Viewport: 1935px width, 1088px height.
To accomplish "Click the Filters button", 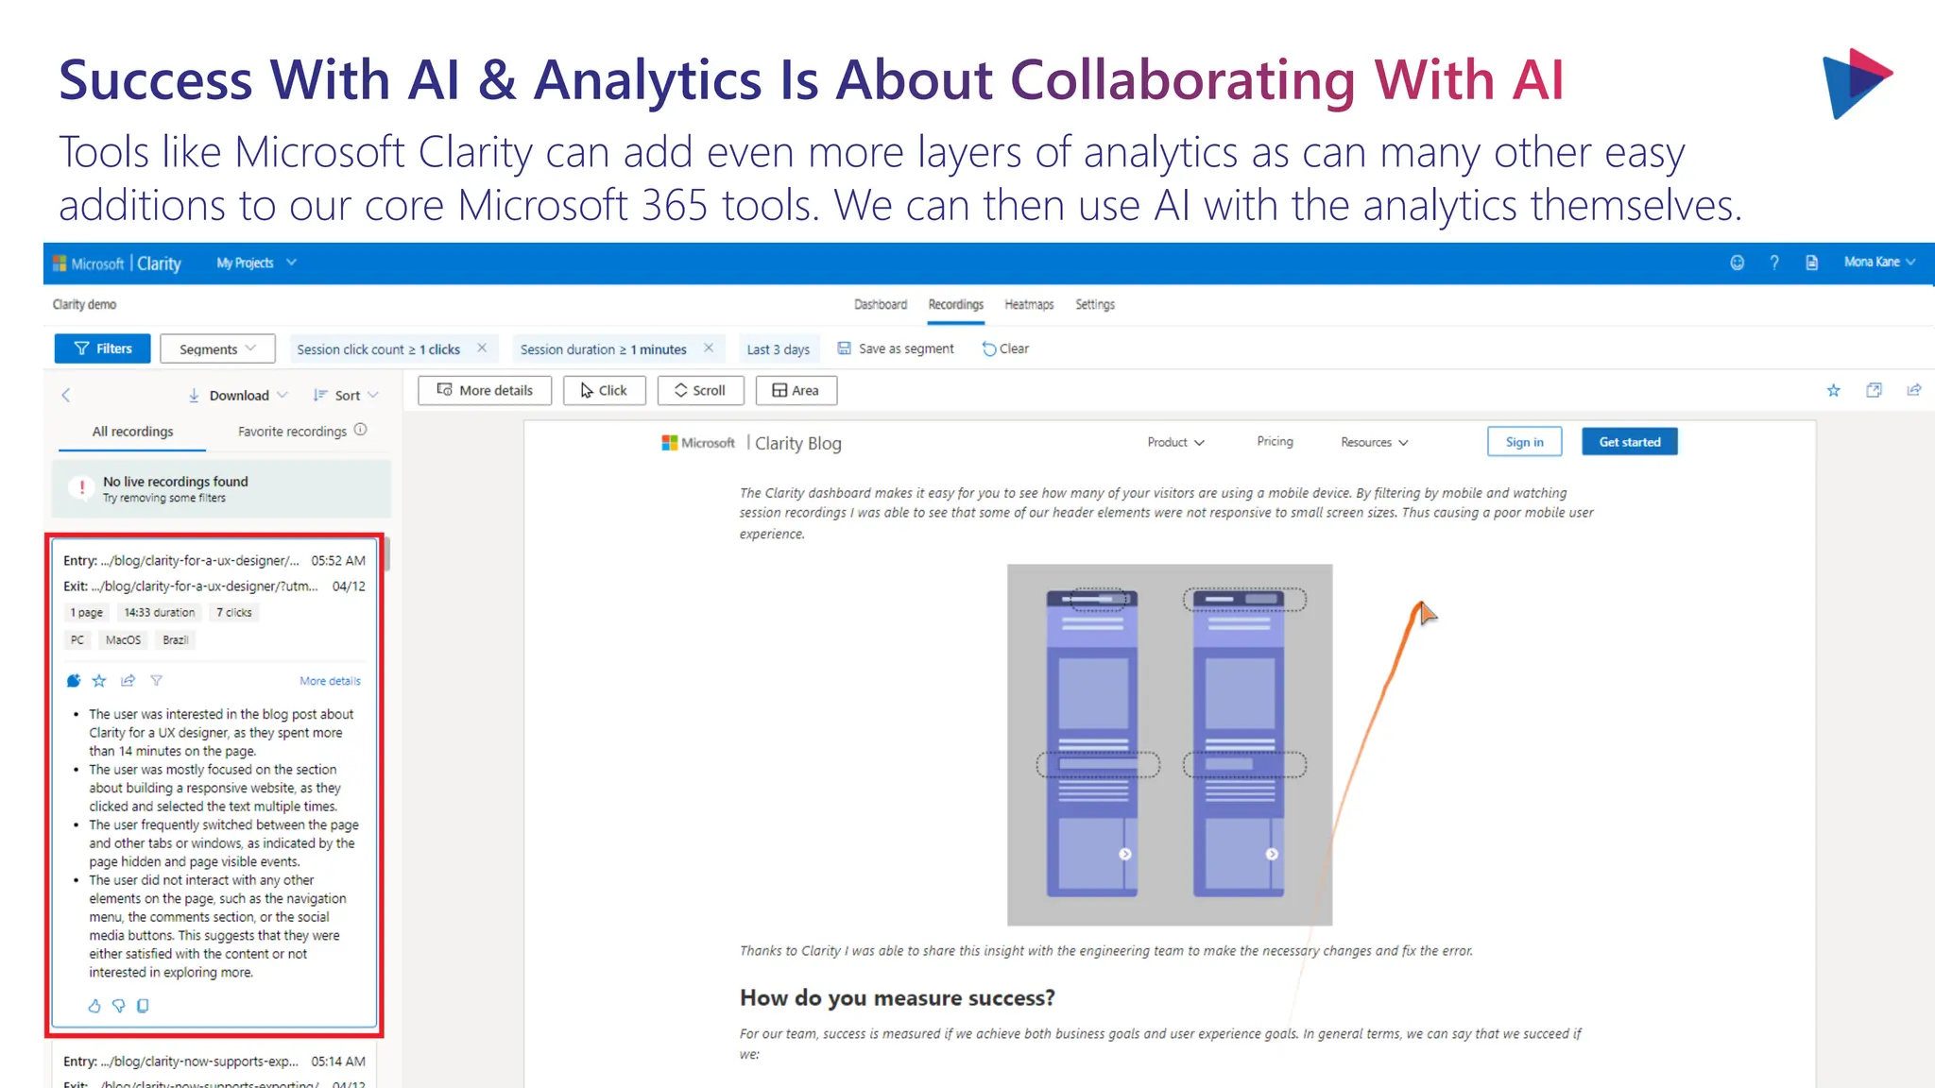I will click(102, 348).
